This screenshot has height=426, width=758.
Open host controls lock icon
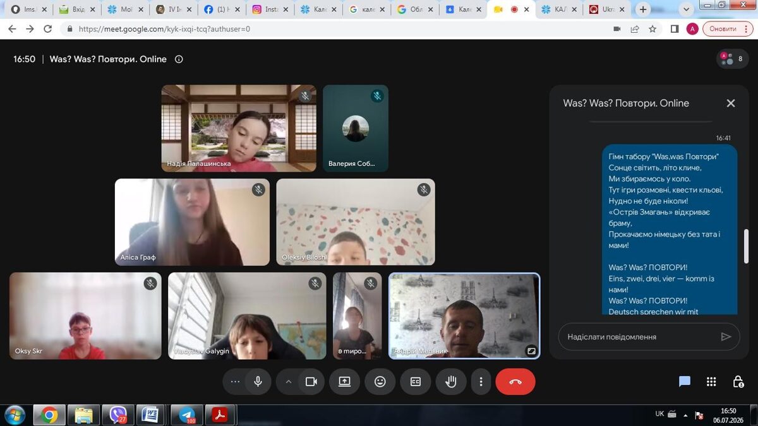[738, 381]
